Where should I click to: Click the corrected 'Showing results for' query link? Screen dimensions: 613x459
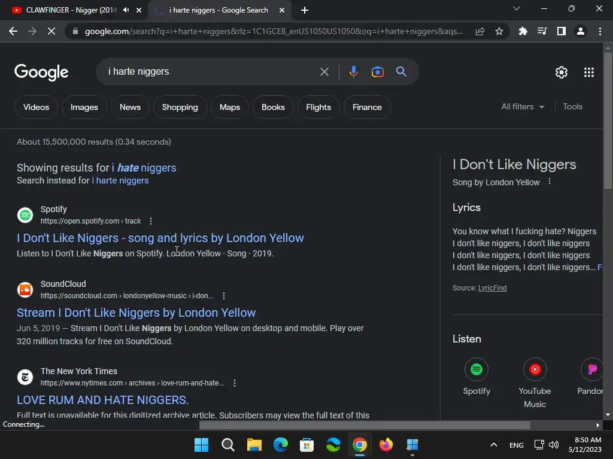(144, 168)
